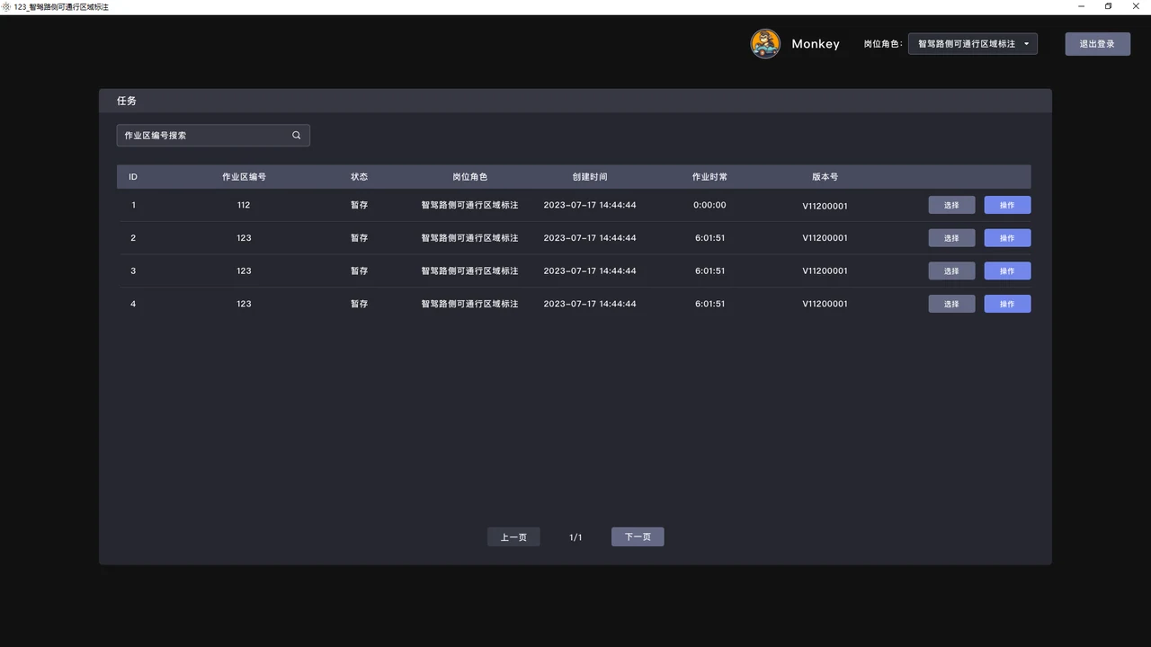Click the 创建时间 column header
The image size is (1151, 647).
coord(590,177)
